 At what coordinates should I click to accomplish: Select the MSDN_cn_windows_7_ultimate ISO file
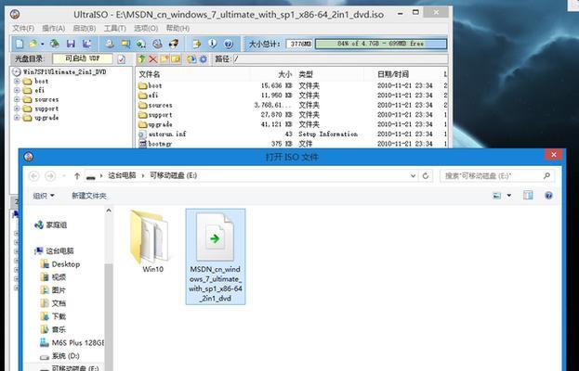[x=216, y=257]
